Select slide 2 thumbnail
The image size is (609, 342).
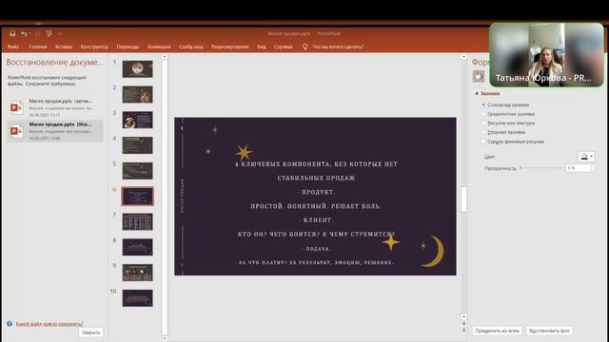137,94
